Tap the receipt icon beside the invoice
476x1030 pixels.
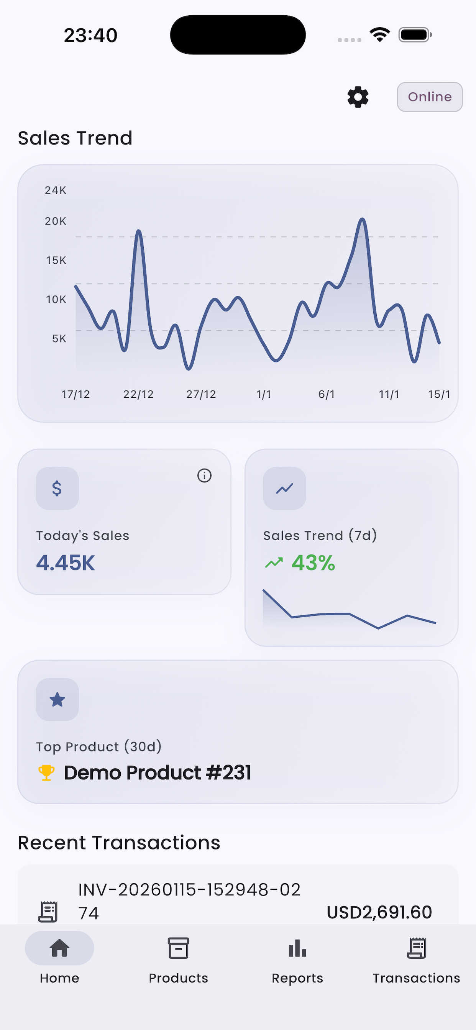pos(48,912)
